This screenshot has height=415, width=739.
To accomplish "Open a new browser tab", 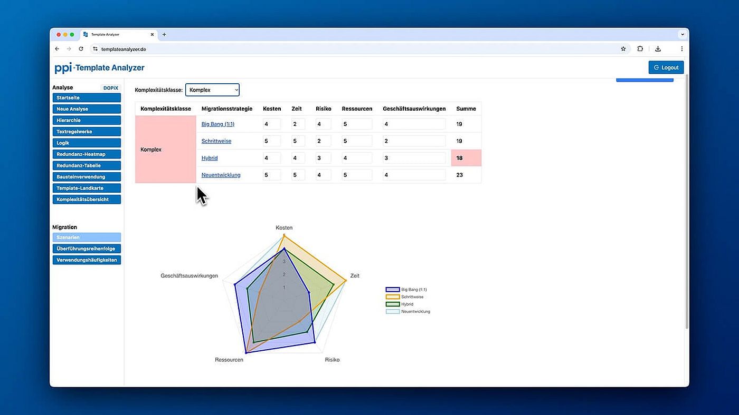I will coord(164,35).
